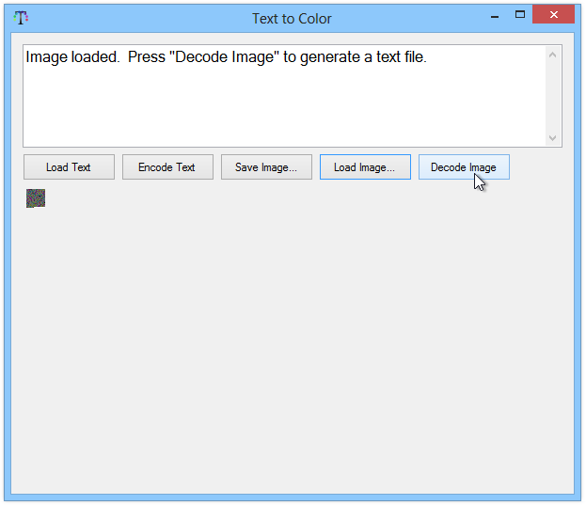Open the Text to Color app icon menu
The width and height of the screenshot is (586, 505).
click(21, 18)
